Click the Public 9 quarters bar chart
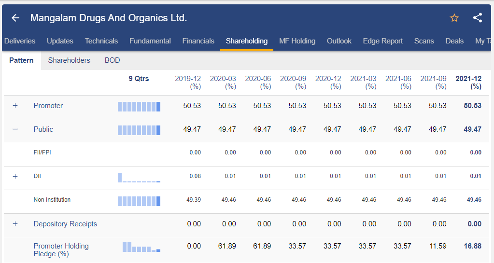The width and height of the screenshot is (494, 263). (139, 130)
